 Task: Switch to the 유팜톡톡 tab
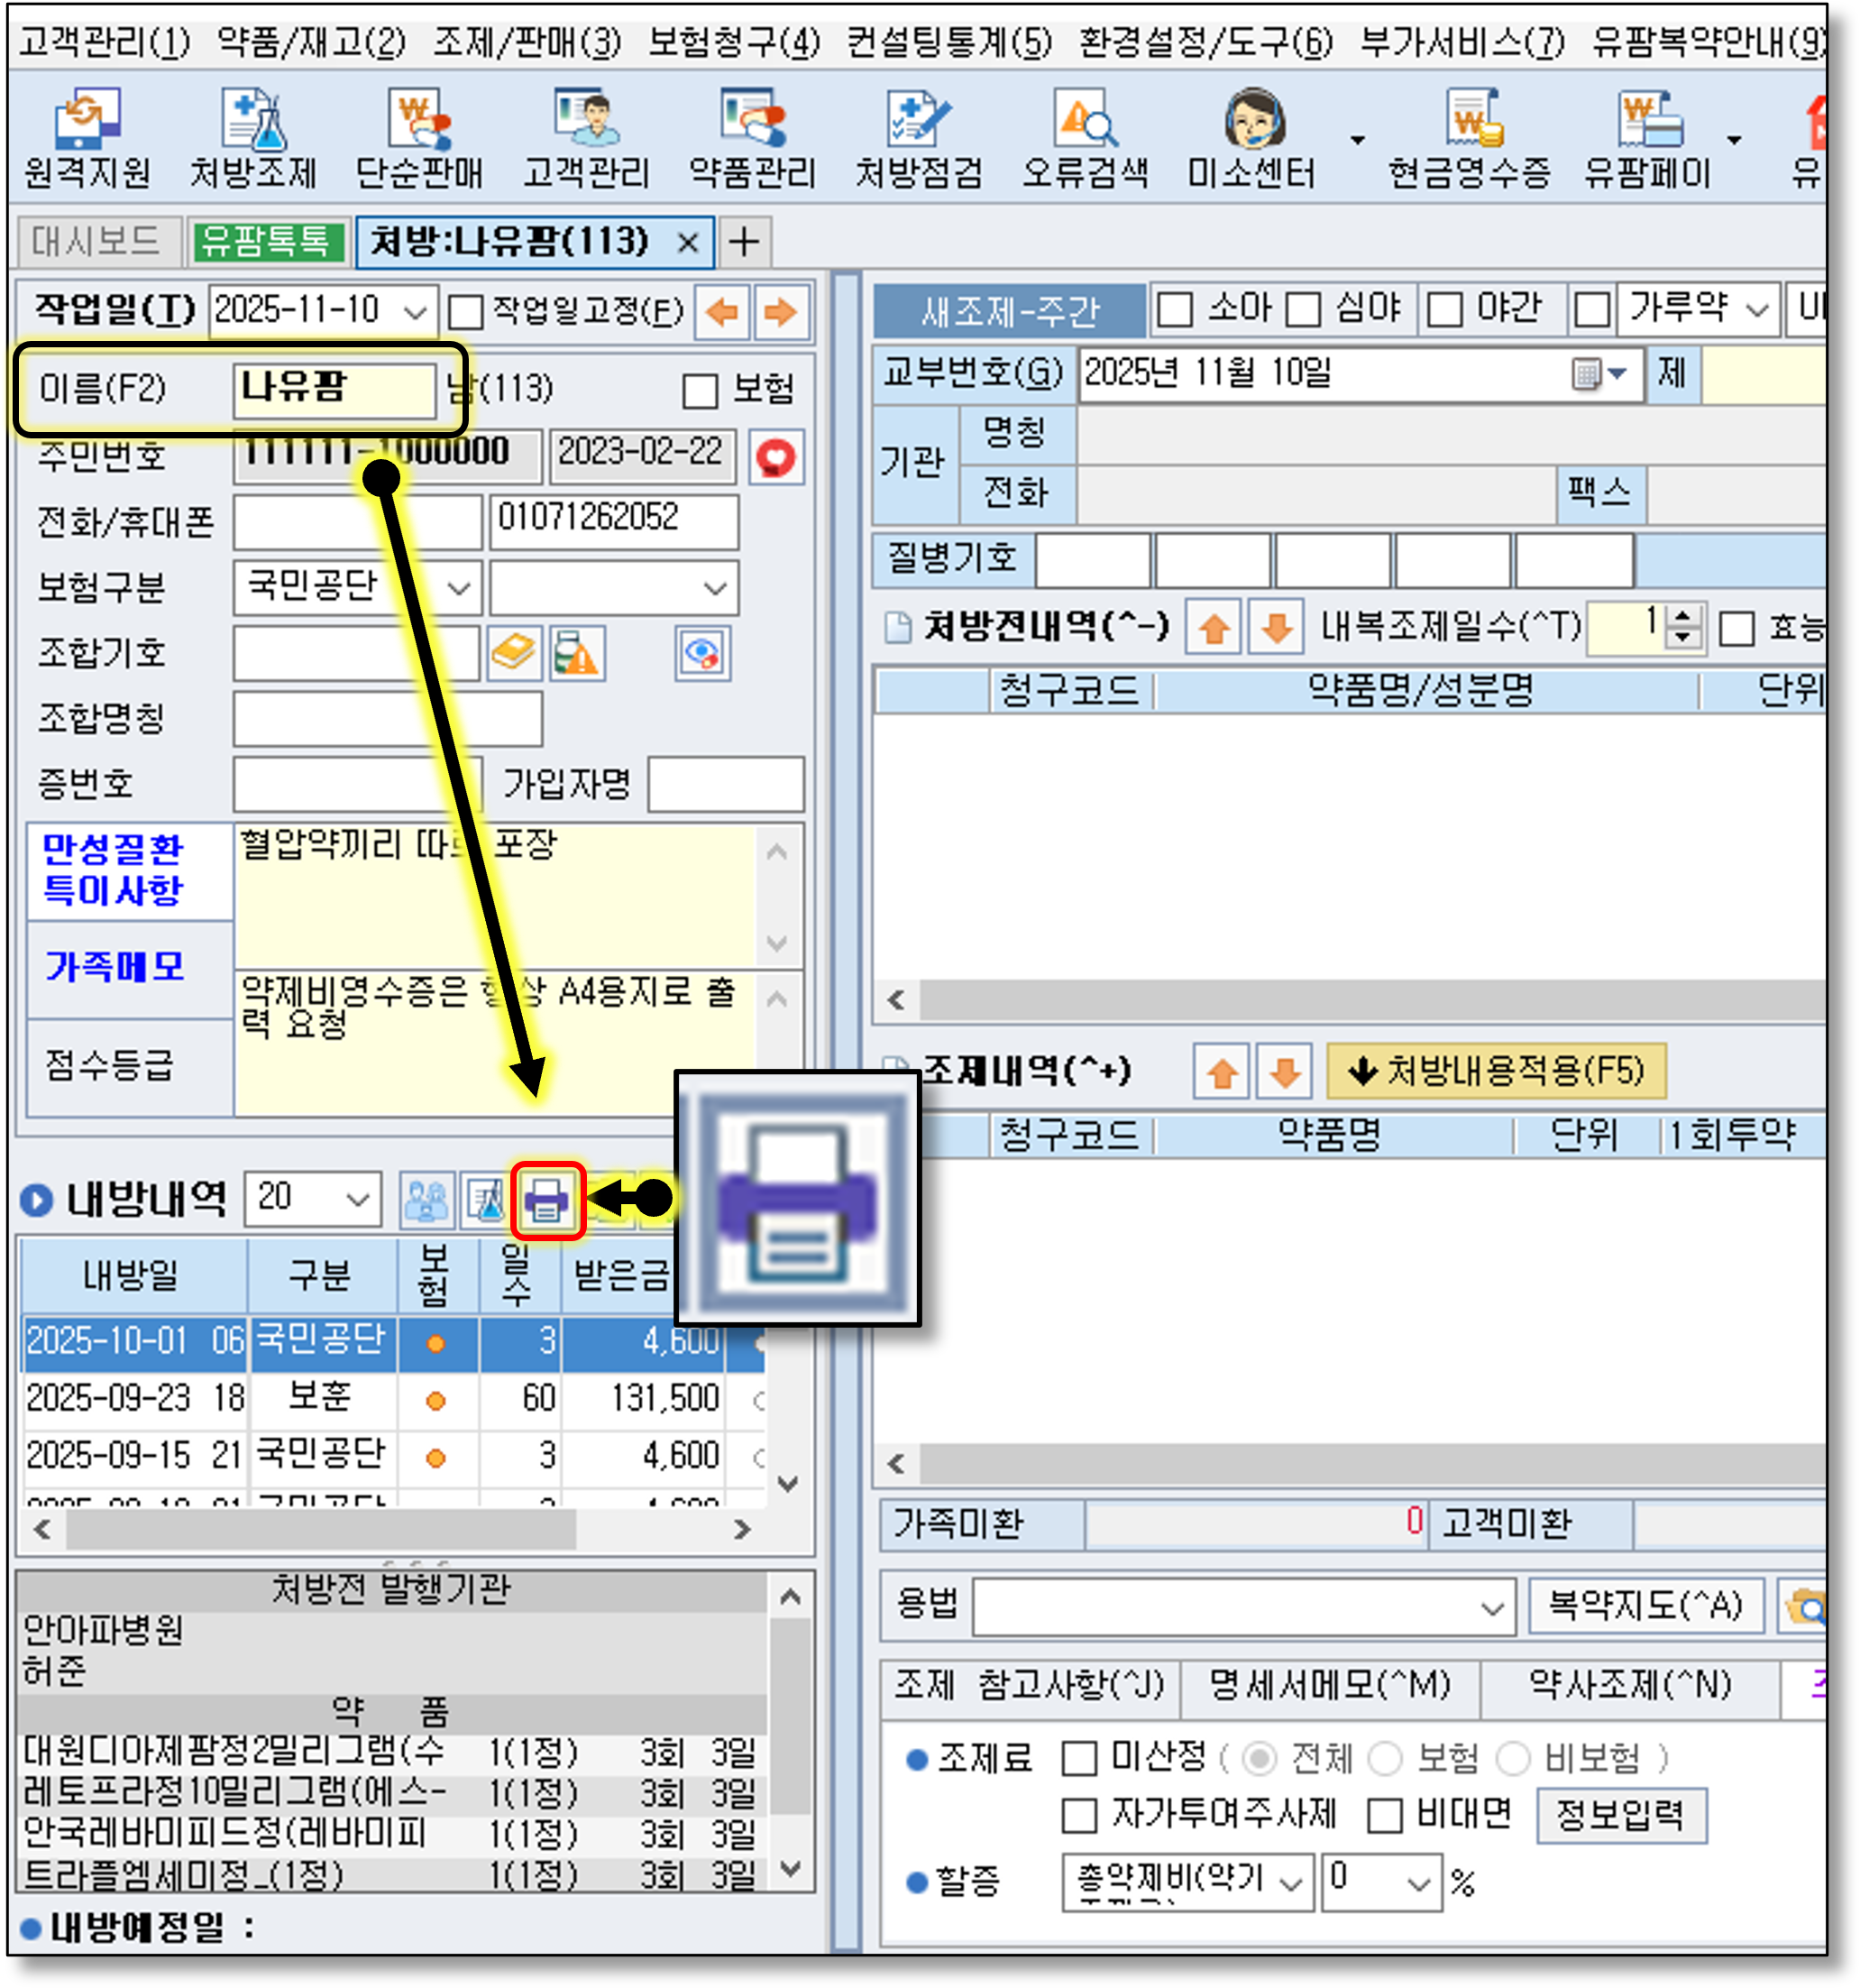click(265, 241)
